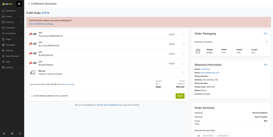Edit the Order Packaging details
The image size is (273, 137).
pyautogui.click(x=265, y=34)
